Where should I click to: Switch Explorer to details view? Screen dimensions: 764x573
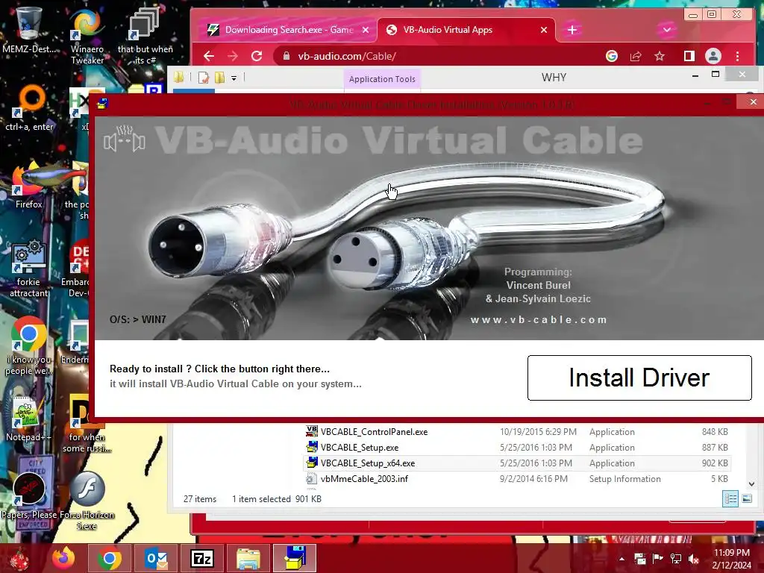click(730, 499)
